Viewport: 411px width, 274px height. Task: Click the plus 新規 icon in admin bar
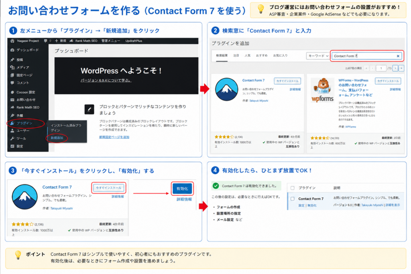coord(56,41)
